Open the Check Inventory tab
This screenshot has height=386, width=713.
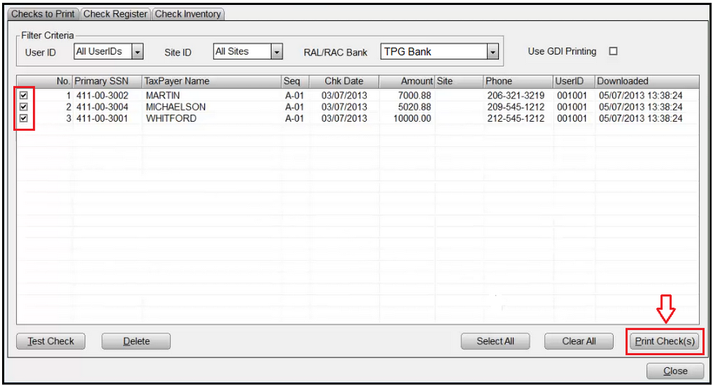[x=188, y=14]
